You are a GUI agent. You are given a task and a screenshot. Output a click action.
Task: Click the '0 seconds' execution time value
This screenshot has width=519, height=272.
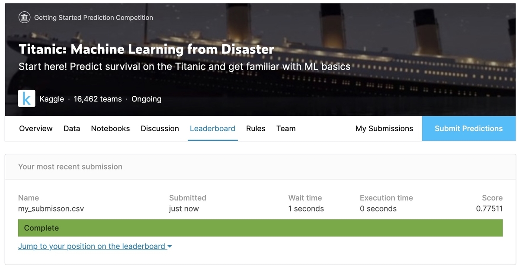(378, 209)
